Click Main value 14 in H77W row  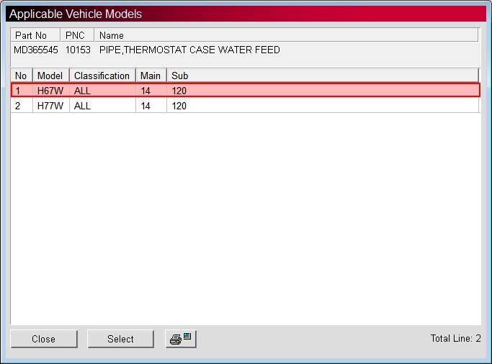pos(146,106)
